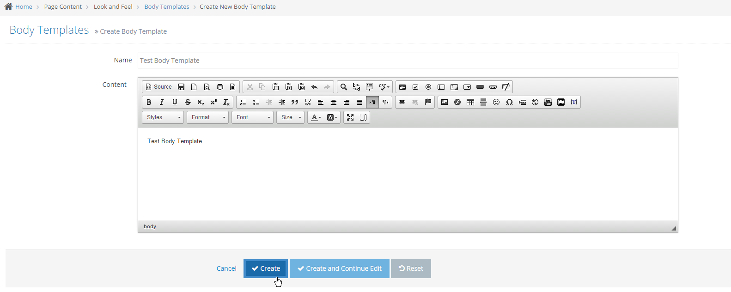Embed a YouTube video
This screenshot has height=292, width=731.
point(548,102)
